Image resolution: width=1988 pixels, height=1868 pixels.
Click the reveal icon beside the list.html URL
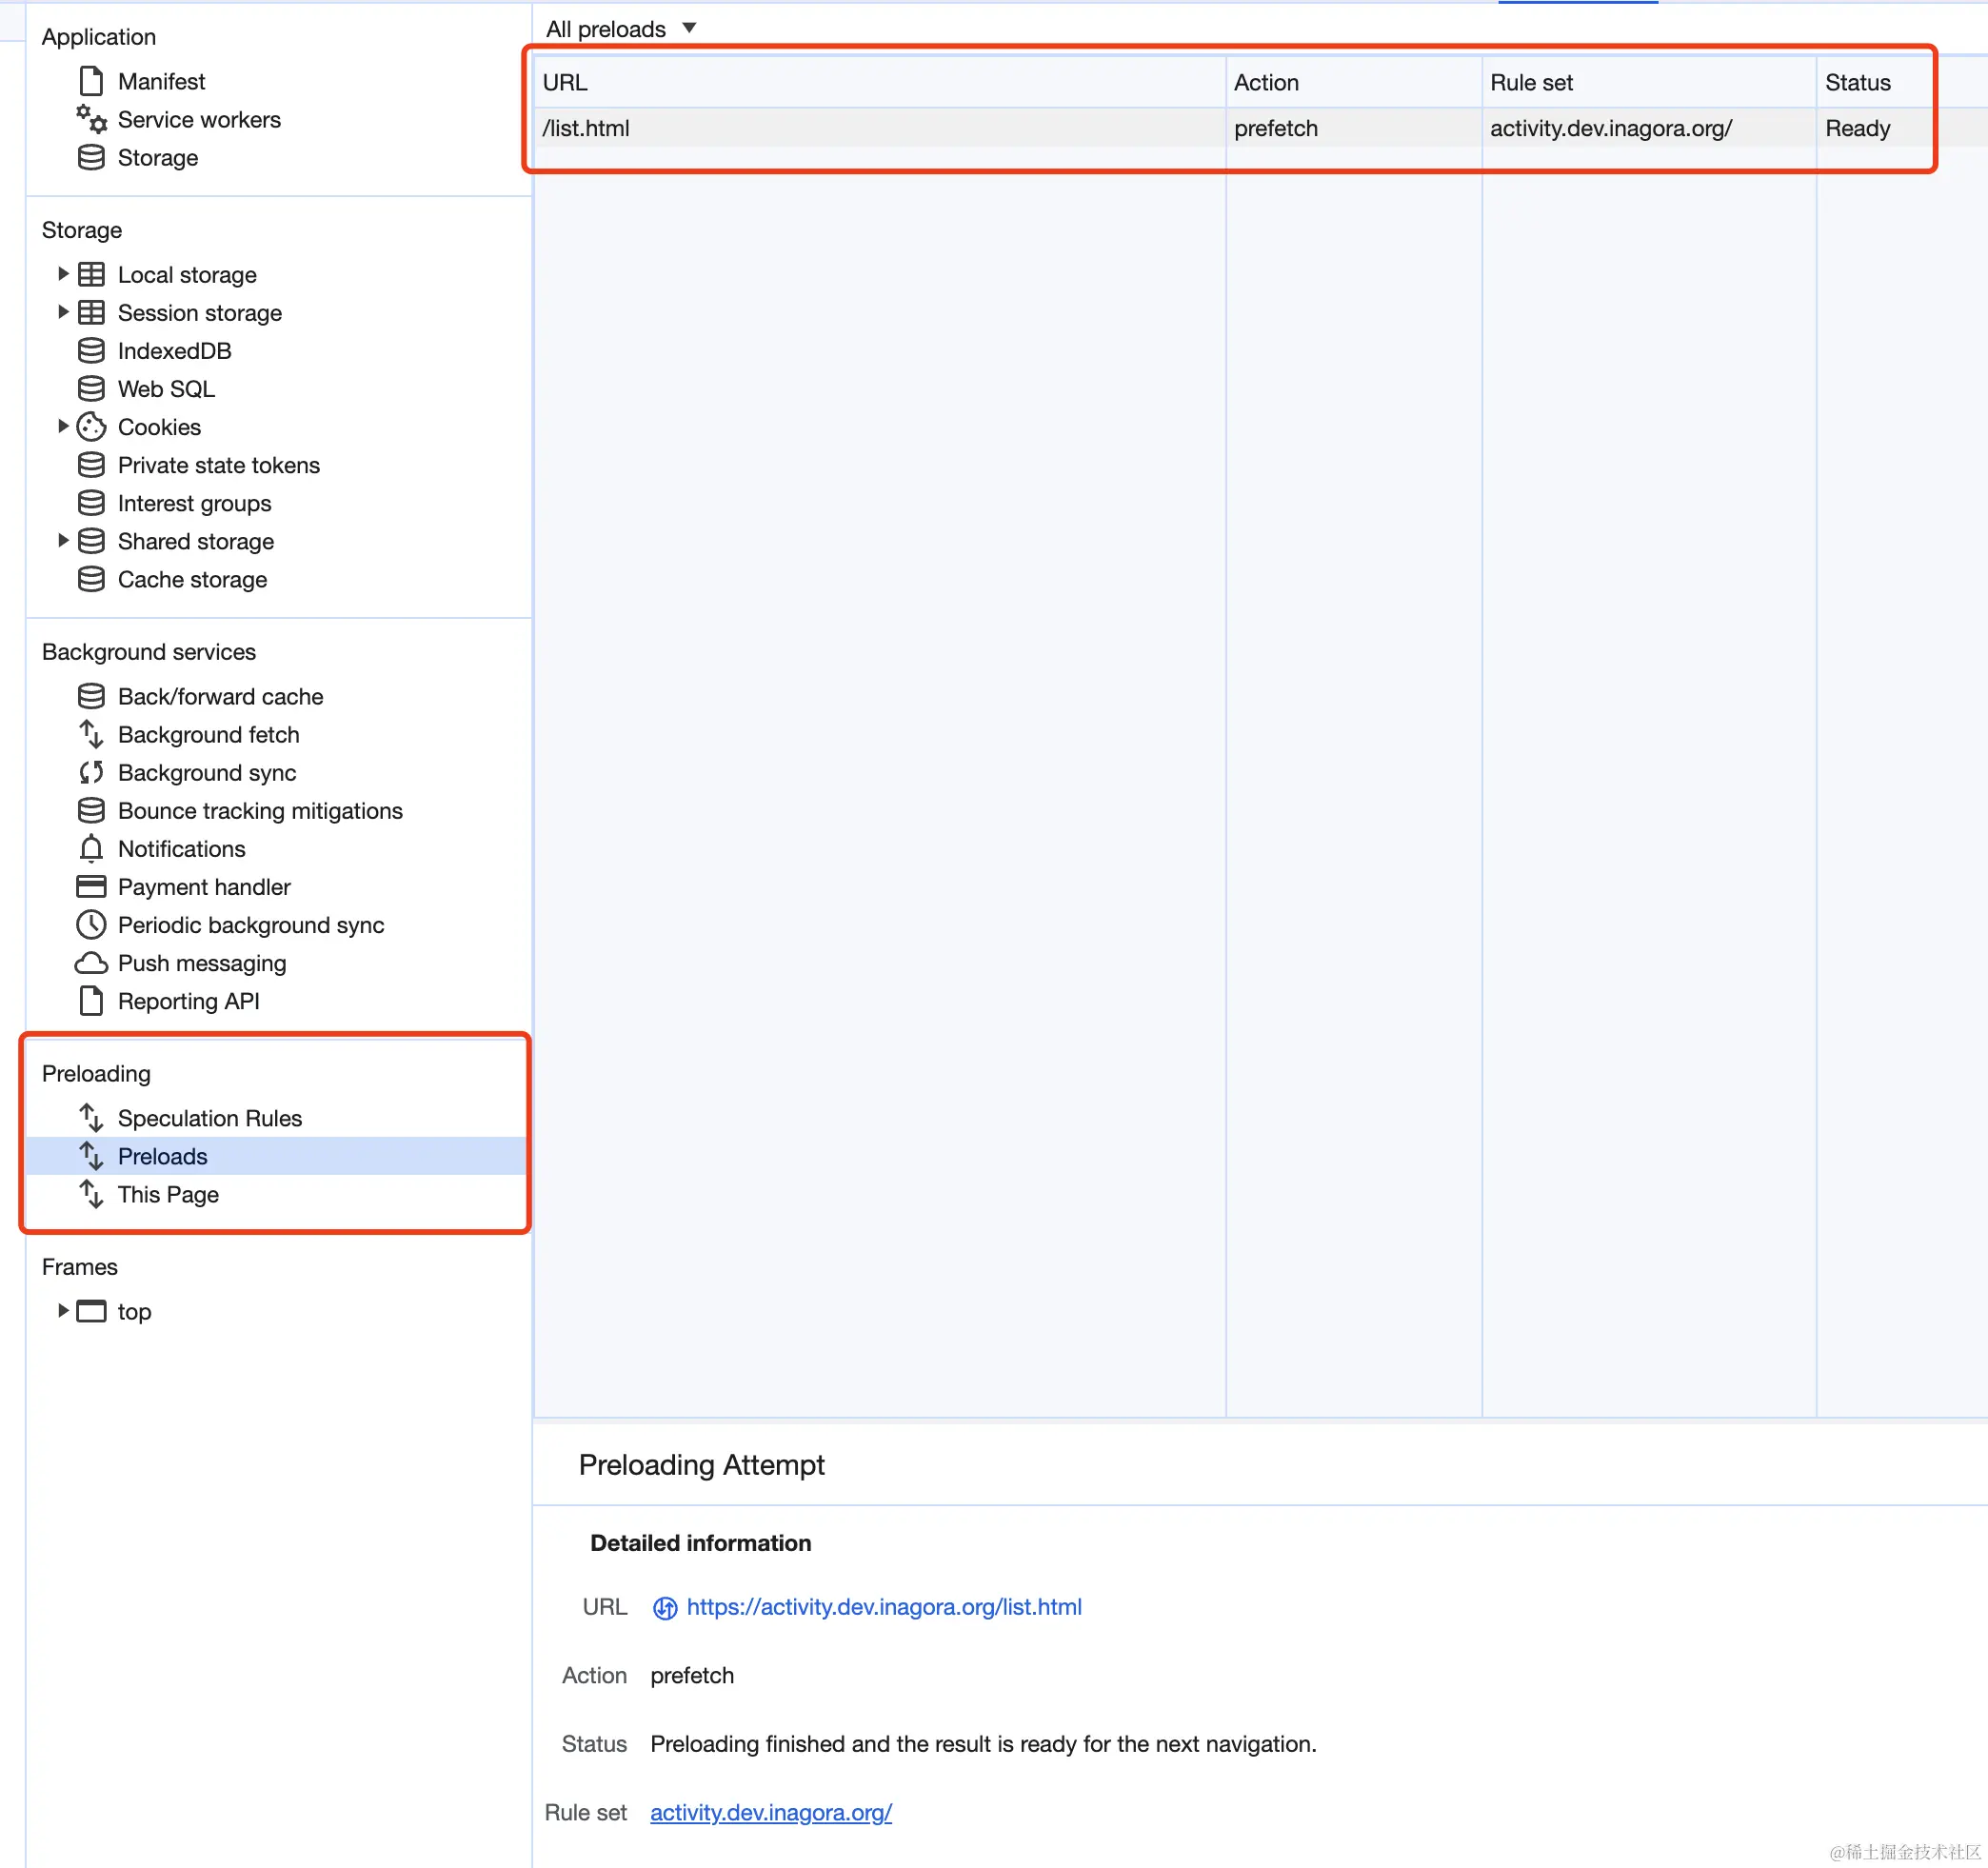[665, 1608]
